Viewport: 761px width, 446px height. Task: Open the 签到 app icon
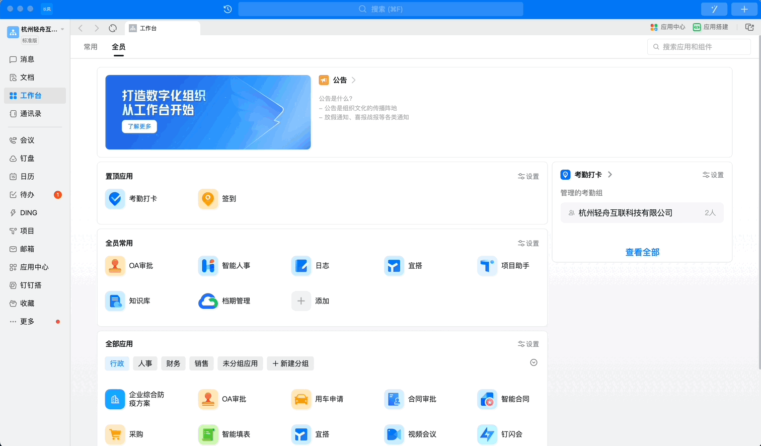tap(208, 199)
